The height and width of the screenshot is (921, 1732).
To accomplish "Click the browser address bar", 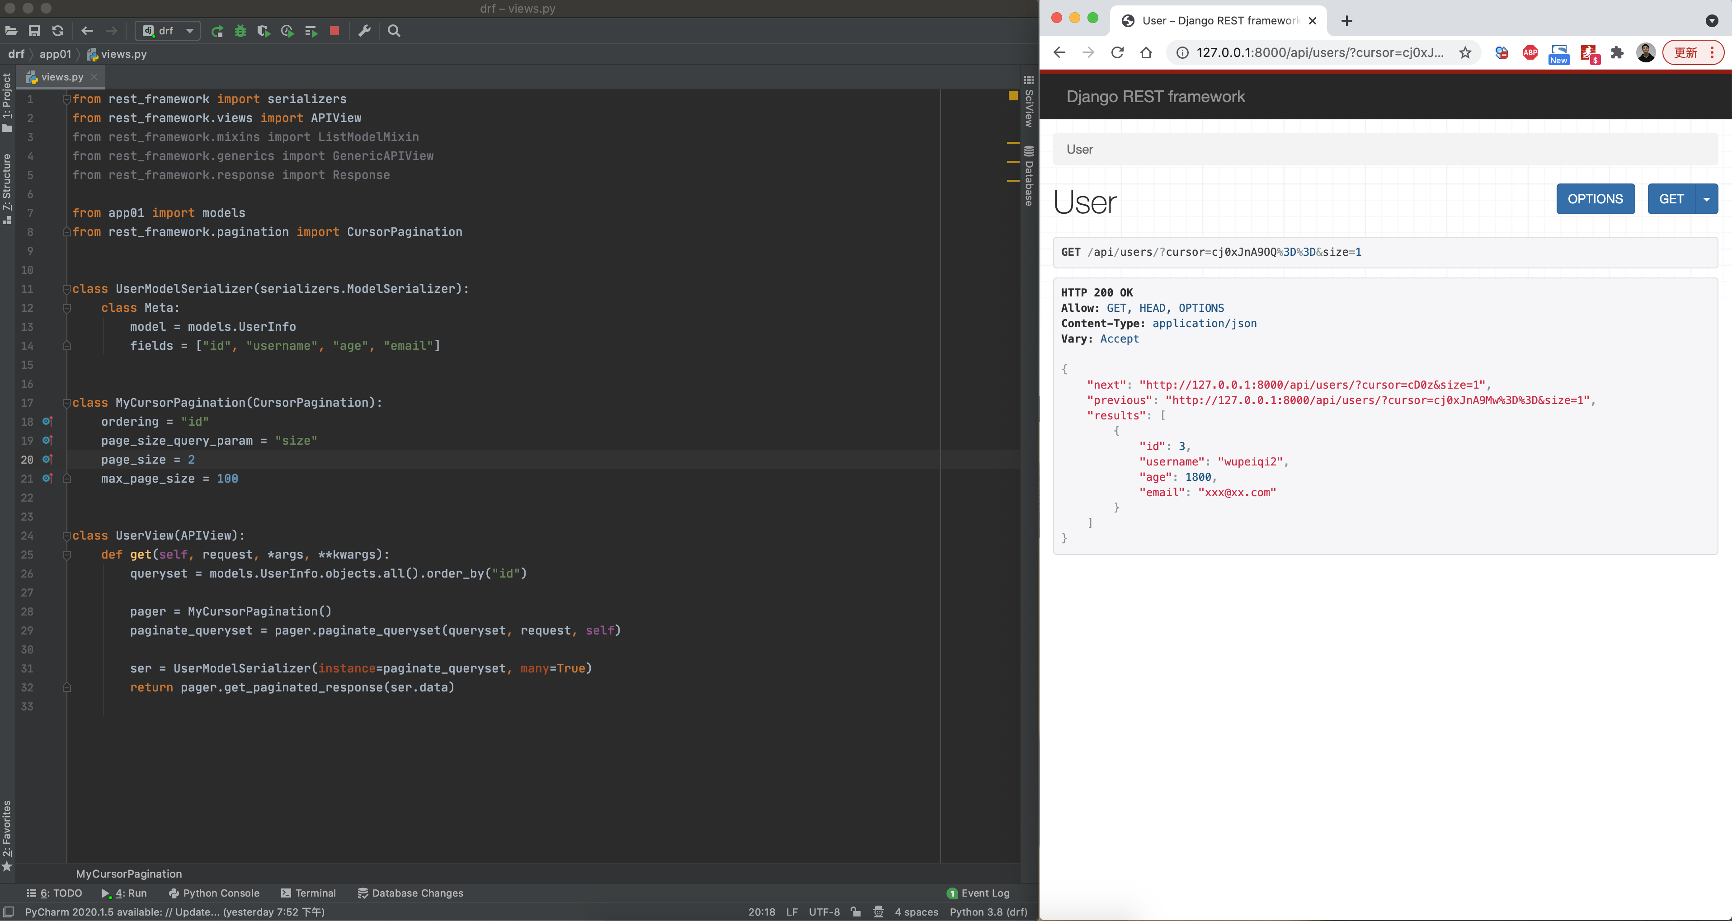I will click(x=1318, y=52).
